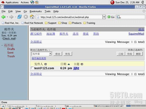The image size is (146, 109).
Task: Collapse the 收件箱 folder tree
Action: [x=2, y=45]
